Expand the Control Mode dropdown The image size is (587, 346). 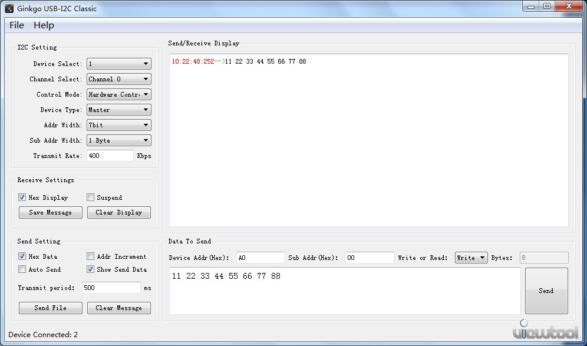119,94
